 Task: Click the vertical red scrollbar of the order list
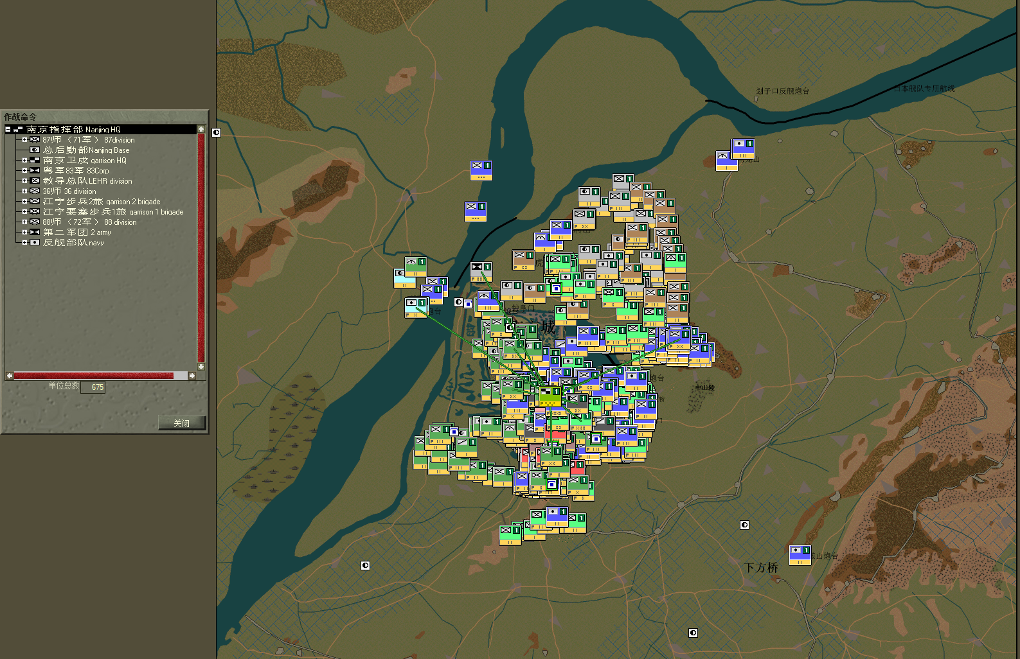point(201,248)
